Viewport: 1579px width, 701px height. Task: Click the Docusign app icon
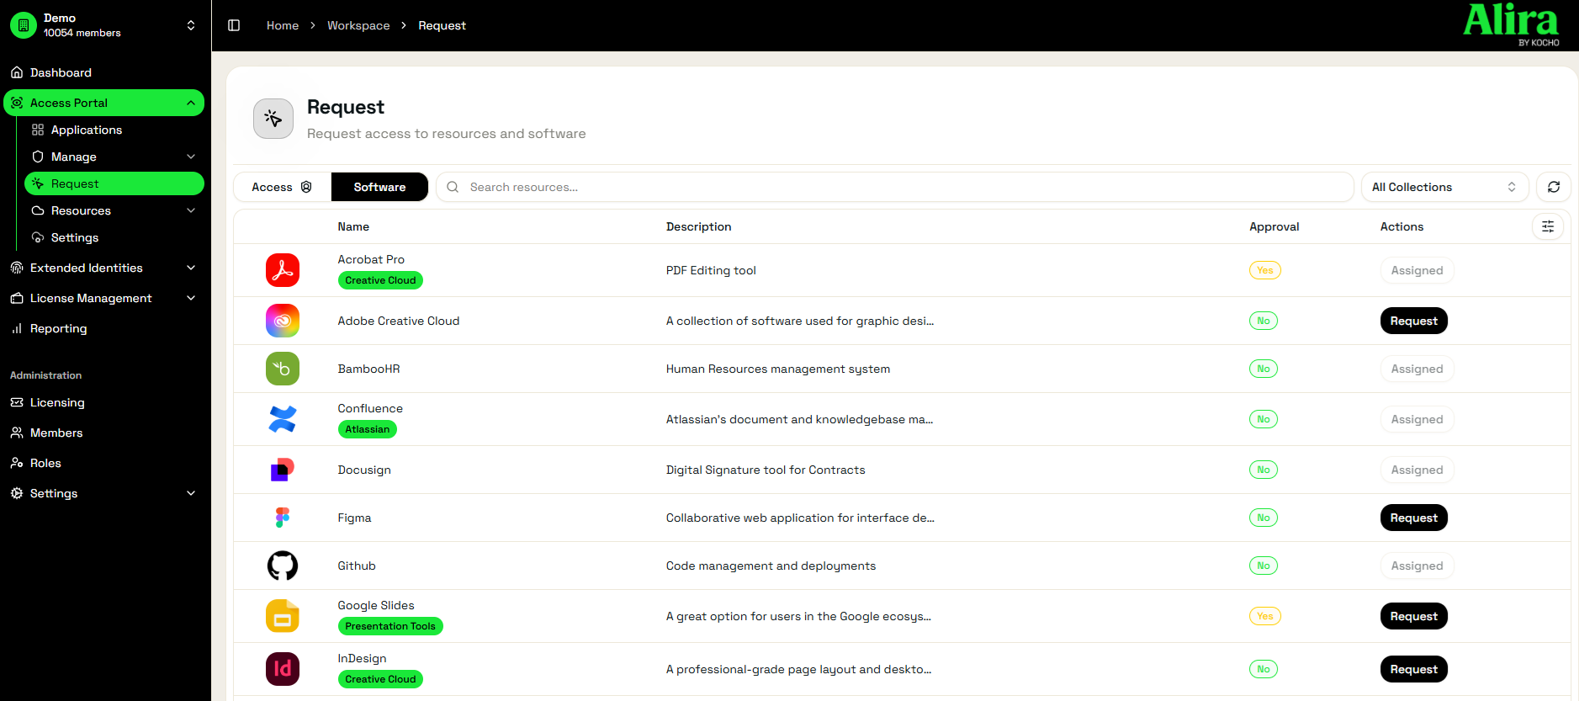(x=283, y=470)
